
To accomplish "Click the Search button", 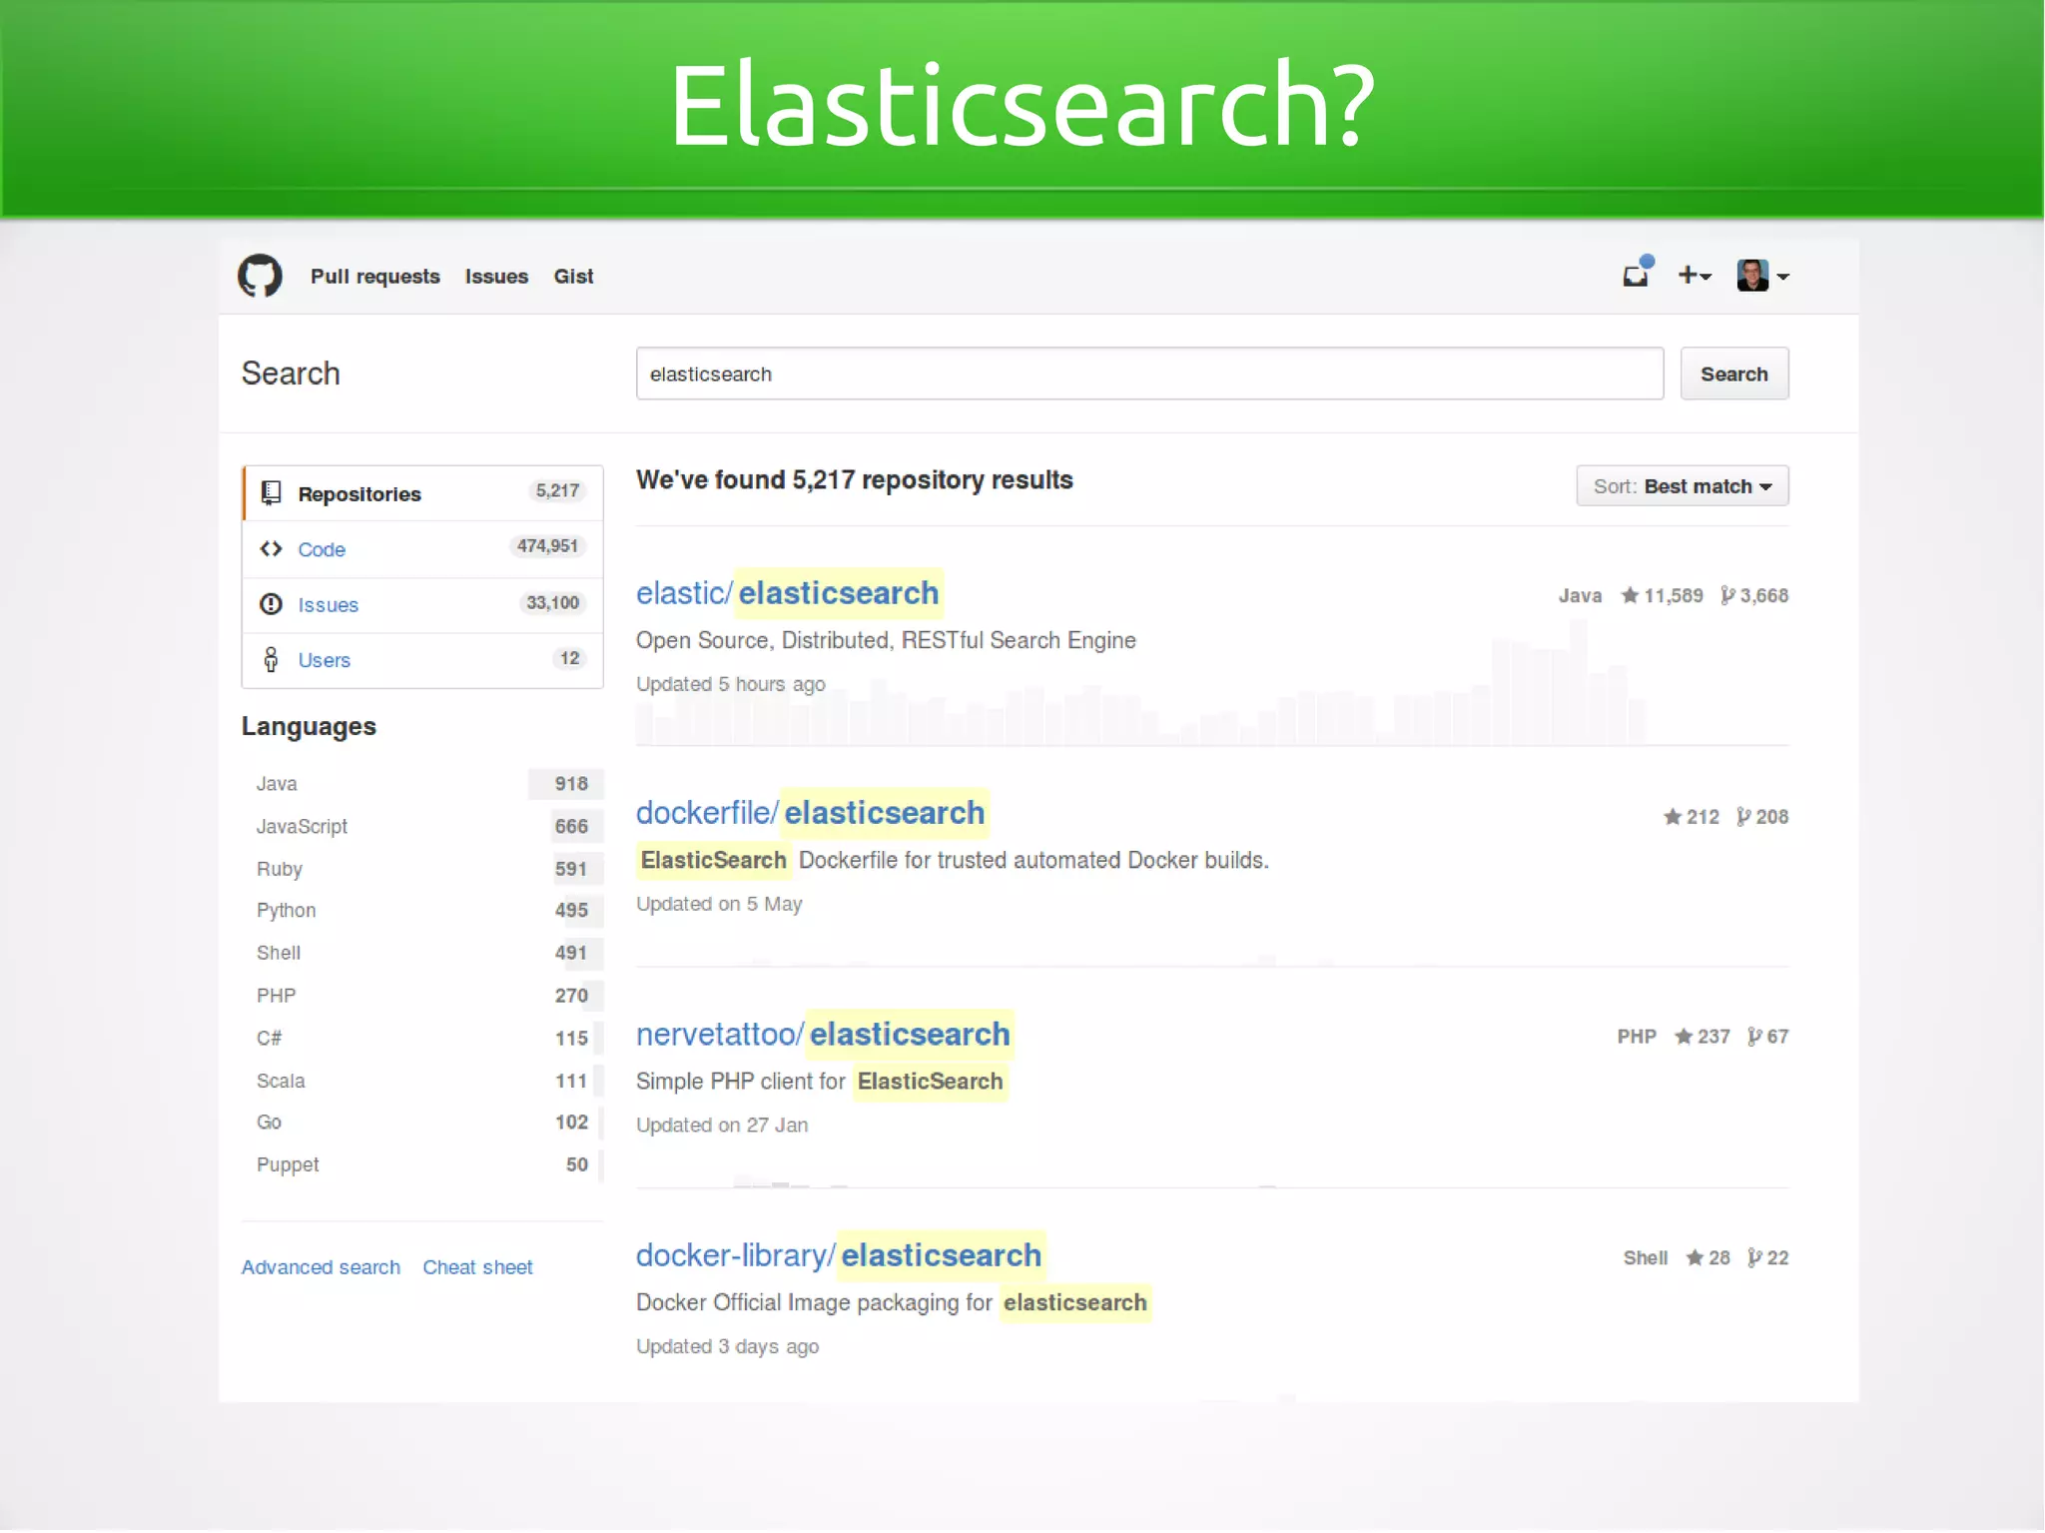I will click(1733, 374).
